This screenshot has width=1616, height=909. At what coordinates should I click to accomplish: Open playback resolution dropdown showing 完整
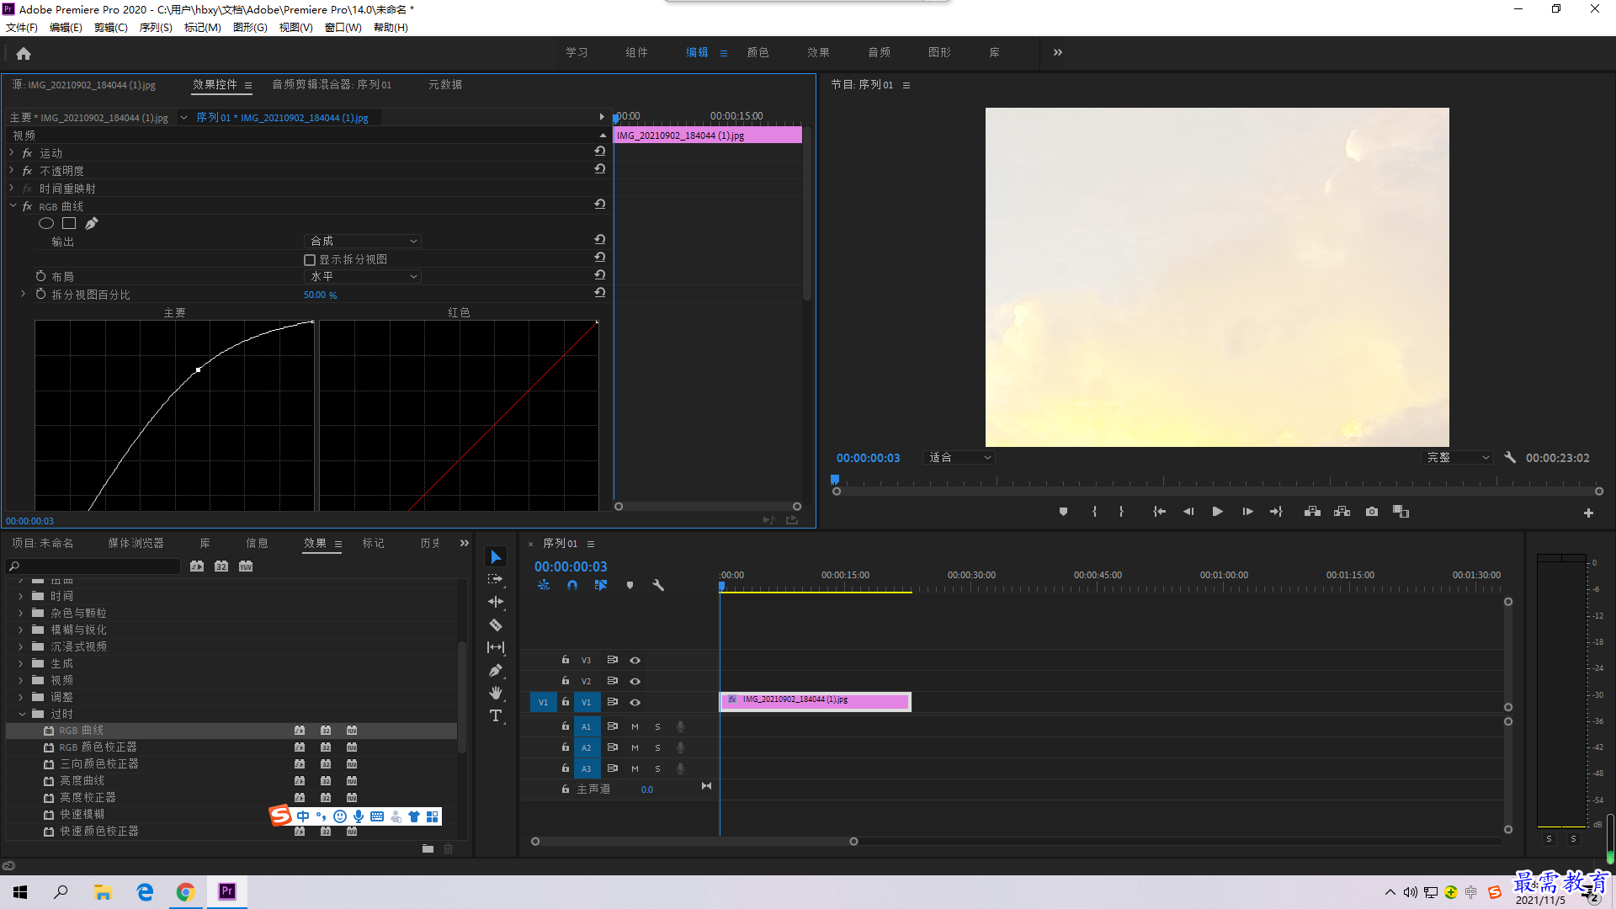[1457, 458]
